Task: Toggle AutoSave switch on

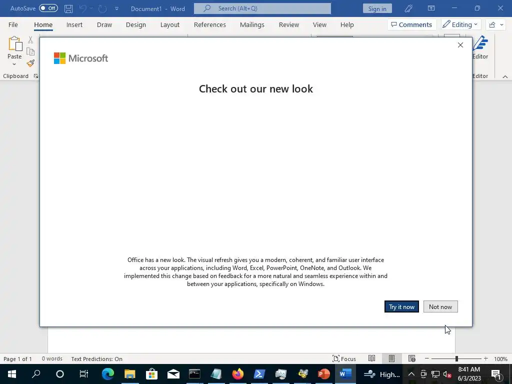Action: (48, 8)
